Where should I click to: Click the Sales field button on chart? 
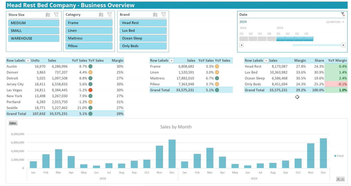click(x=13, y=123)
